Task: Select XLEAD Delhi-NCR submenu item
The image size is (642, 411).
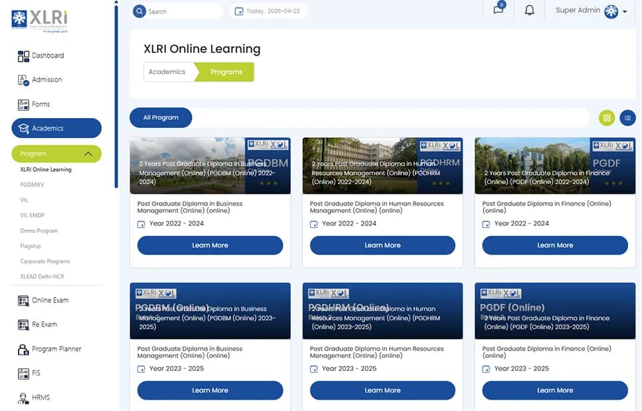Action: click(42, 276)
